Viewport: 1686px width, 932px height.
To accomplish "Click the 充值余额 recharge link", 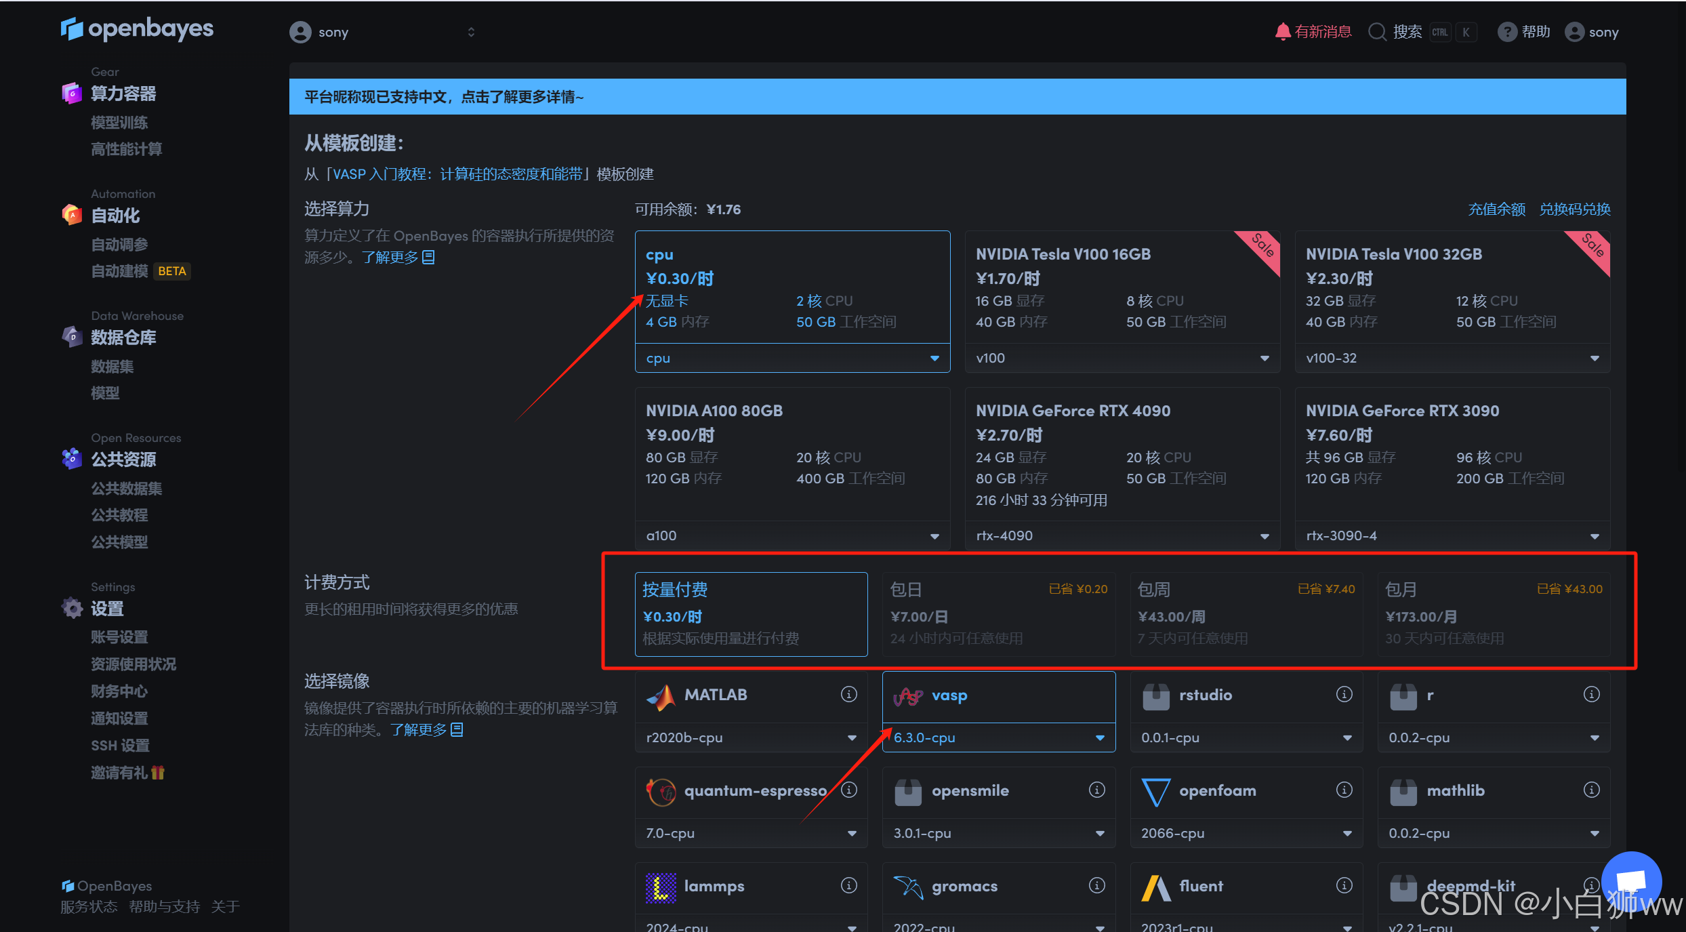I will [x=1496, y=209].
